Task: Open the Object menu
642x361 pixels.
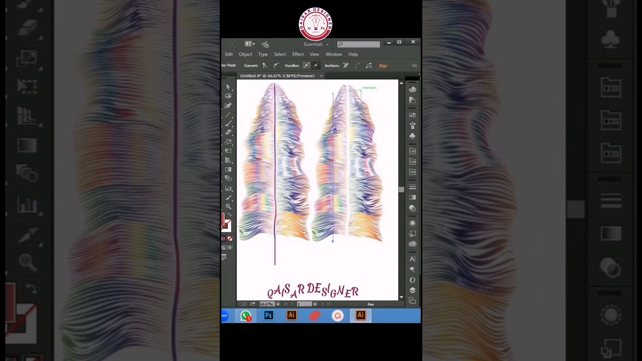Action: click(x=245, y=54)
